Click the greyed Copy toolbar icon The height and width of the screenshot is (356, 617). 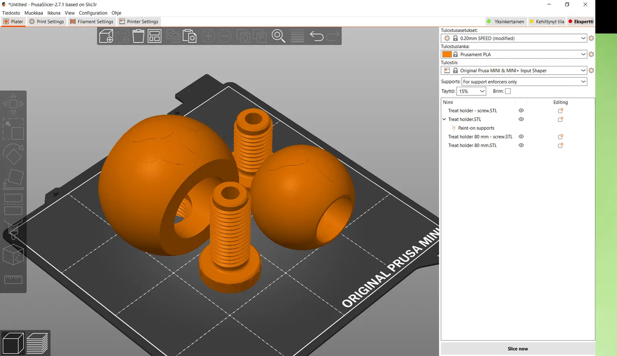click(174, 36)
